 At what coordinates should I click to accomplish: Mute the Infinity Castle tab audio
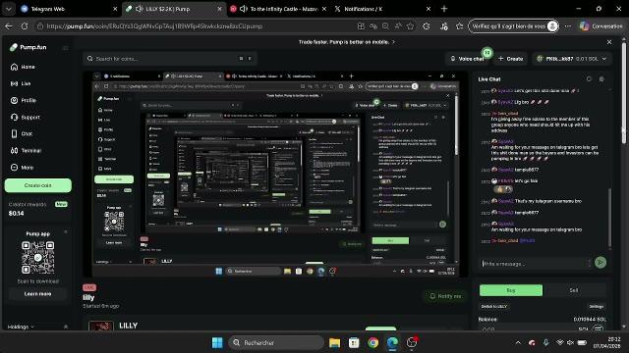[243, 9]
